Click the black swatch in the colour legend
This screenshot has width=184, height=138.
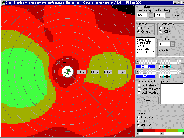(140, 130)
